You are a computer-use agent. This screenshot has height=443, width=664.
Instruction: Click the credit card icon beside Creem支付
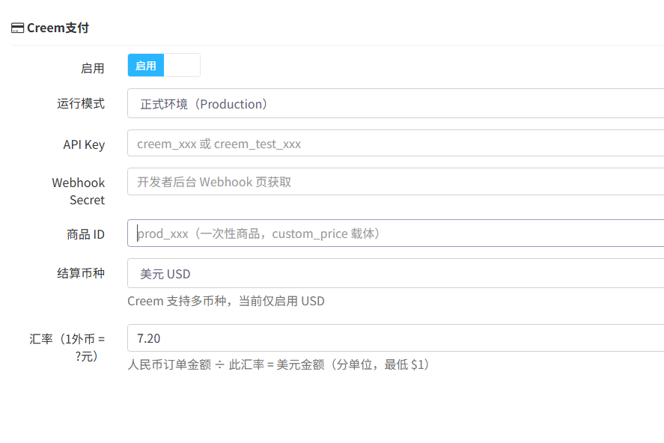point(17,28)
